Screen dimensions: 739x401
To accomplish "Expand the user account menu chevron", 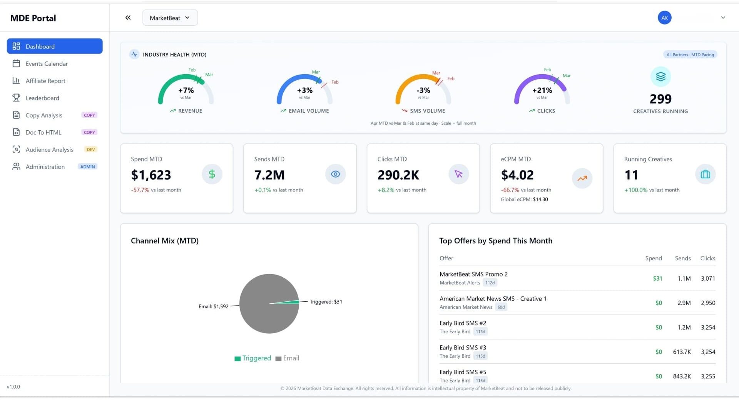I will pyautogui.click(x=723, y=18).
